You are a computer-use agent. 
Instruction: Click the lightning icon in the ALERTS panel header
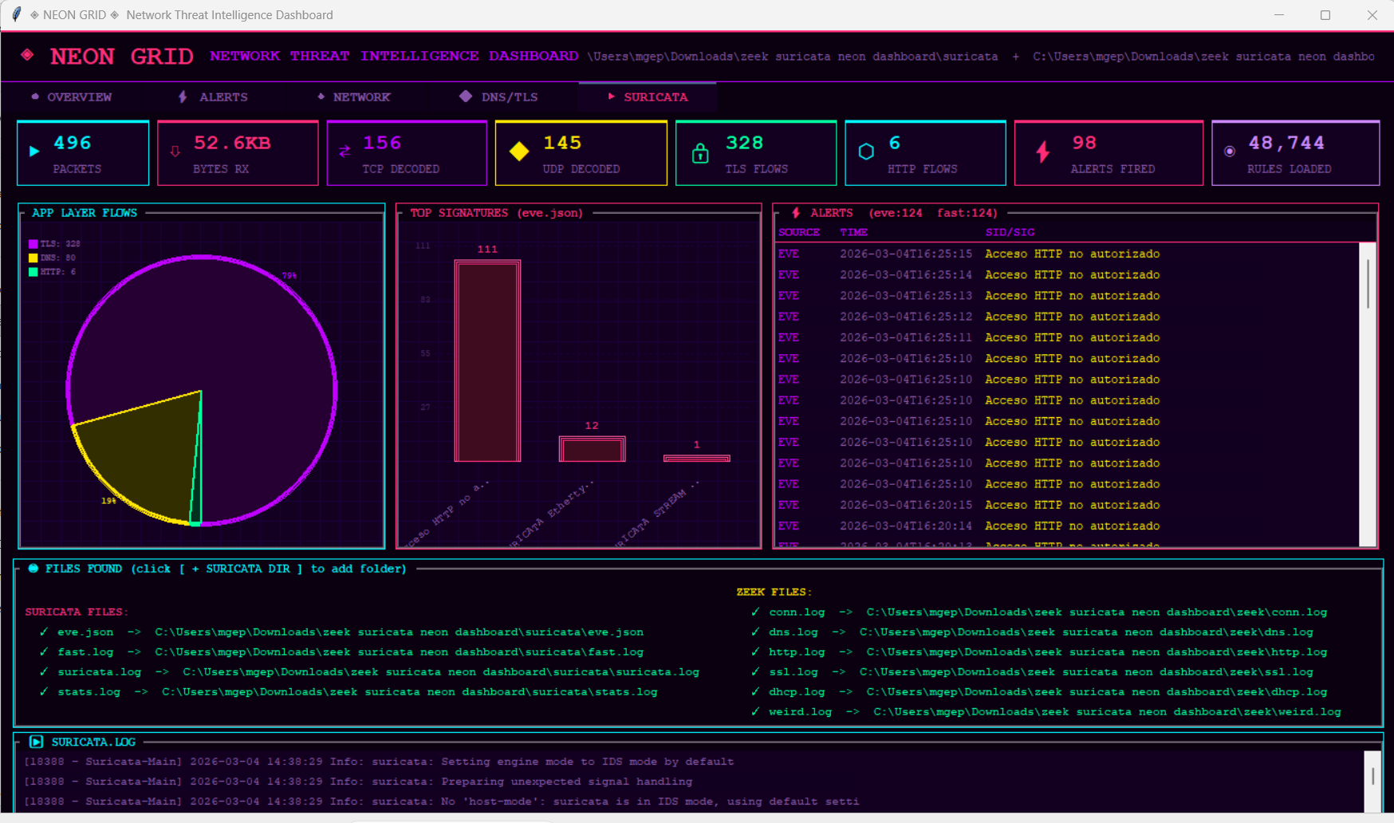coord(797,212)
